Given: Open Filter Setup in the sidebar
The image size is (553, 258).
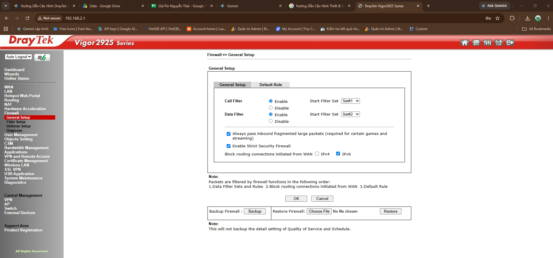Looking at the screenshot, I should (16, 122).
